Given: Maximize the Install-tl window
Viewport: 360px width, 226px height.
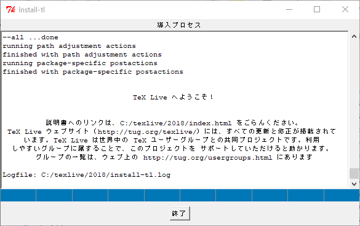Looking at the screenshot, I should pos(317,9).
